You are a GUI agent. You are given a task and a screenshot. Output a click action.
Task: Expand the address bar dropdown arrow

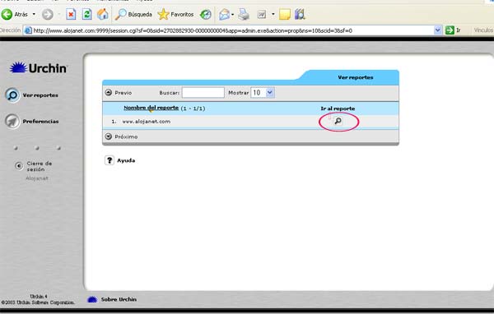[437, 30]
